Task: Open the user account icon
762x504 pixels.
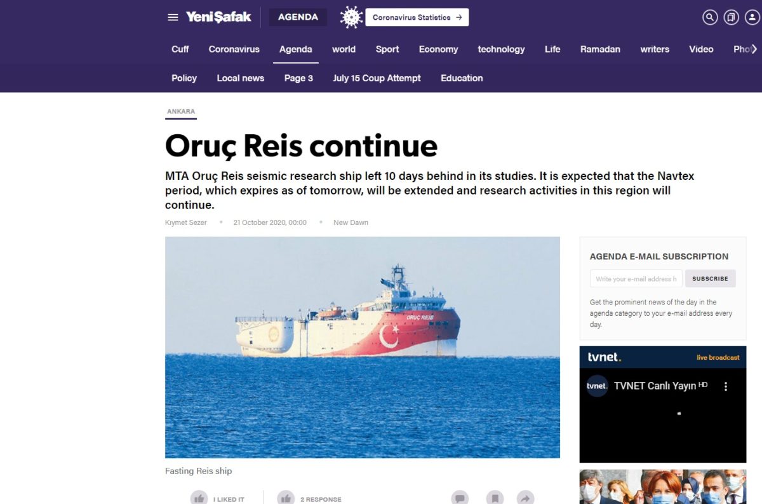Action: [752, 17]
